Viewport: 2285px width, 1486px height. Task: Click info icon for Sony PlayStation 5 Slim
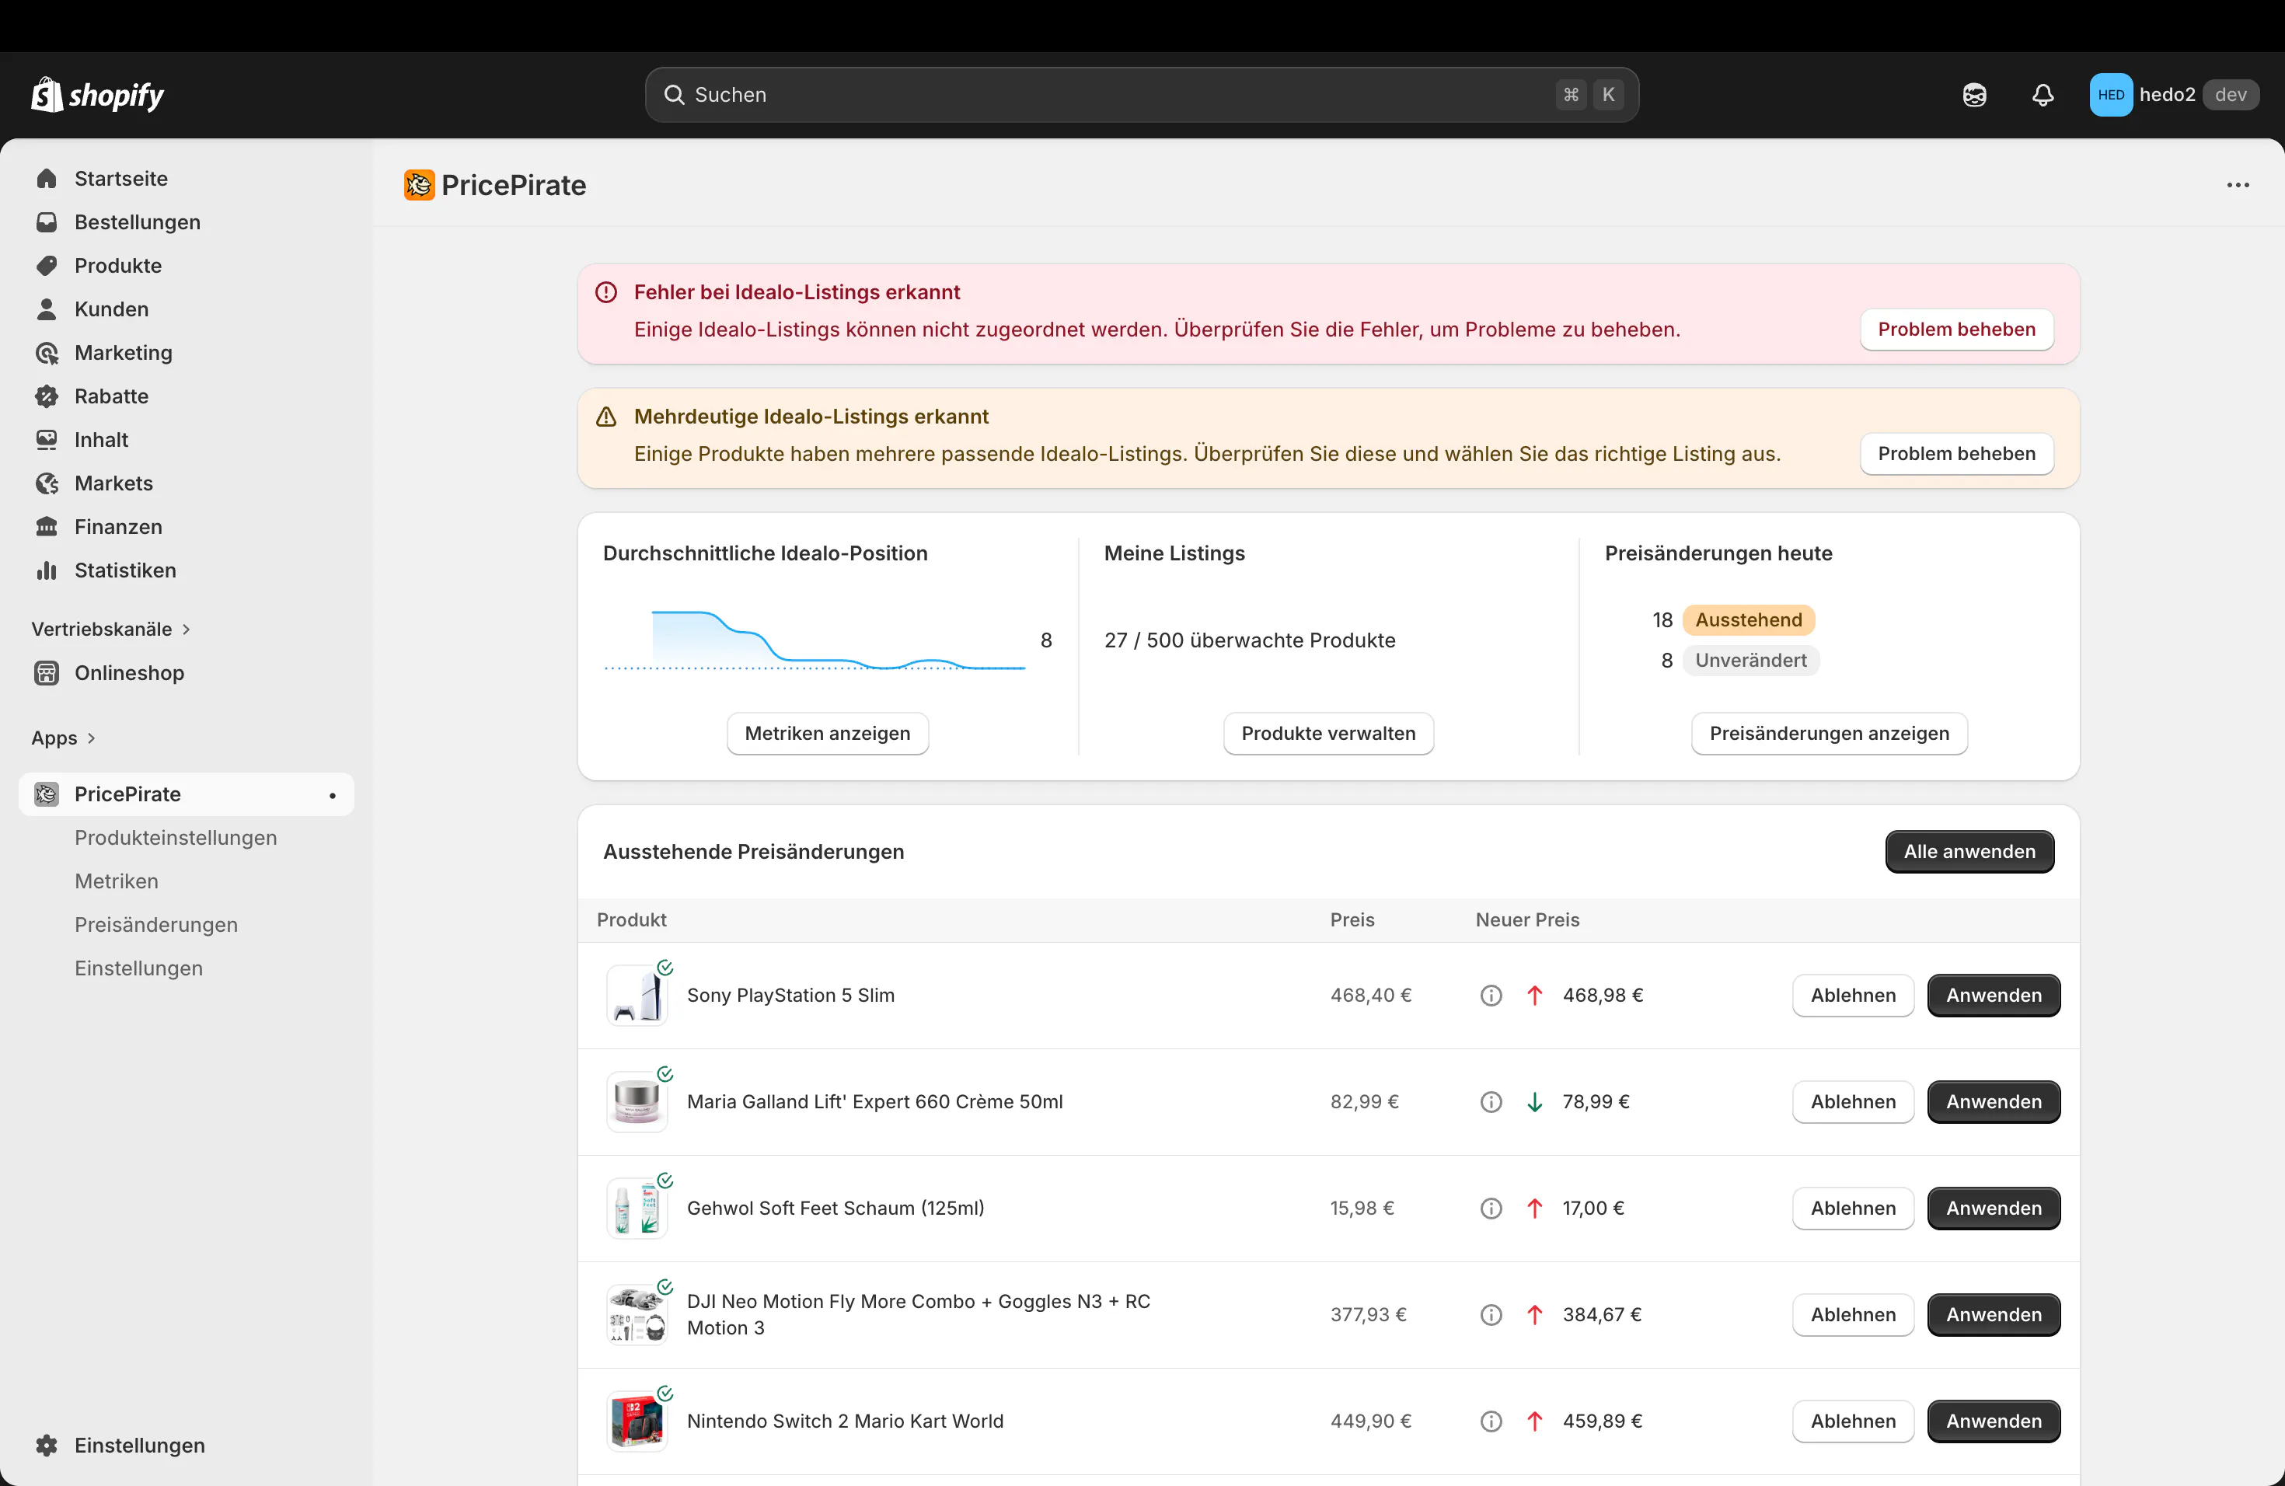point(1491,996)
